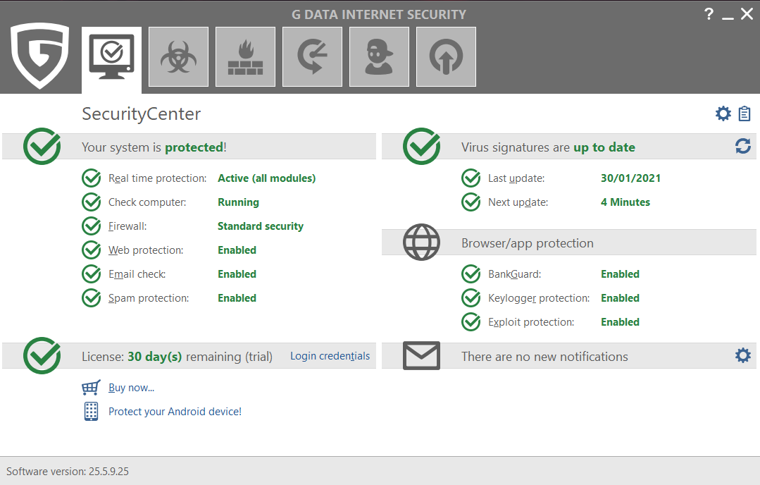The width and height of the screenshot is (760, 485).
Task: Open Protect your Android device! link
Action: click(x=175, y=412)
